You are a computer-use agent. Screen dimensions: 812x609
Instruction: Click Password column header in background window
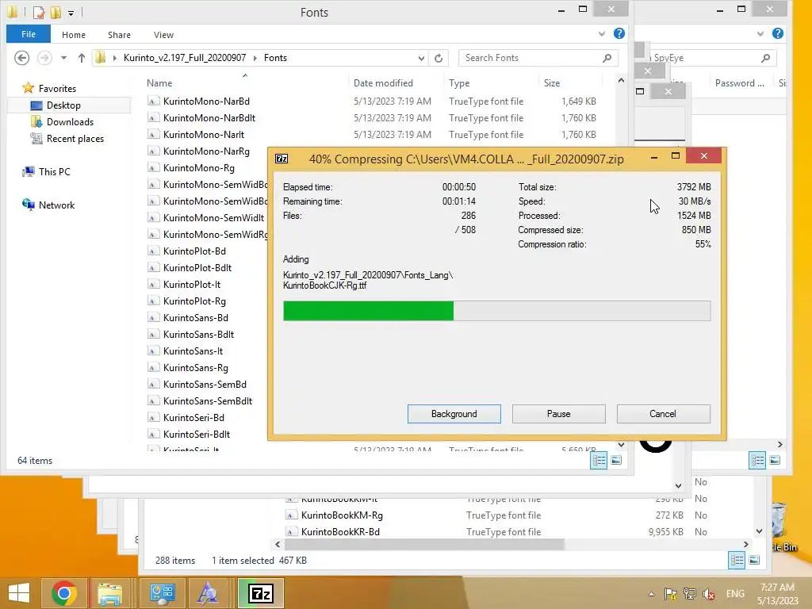click(x=739, y=82)
